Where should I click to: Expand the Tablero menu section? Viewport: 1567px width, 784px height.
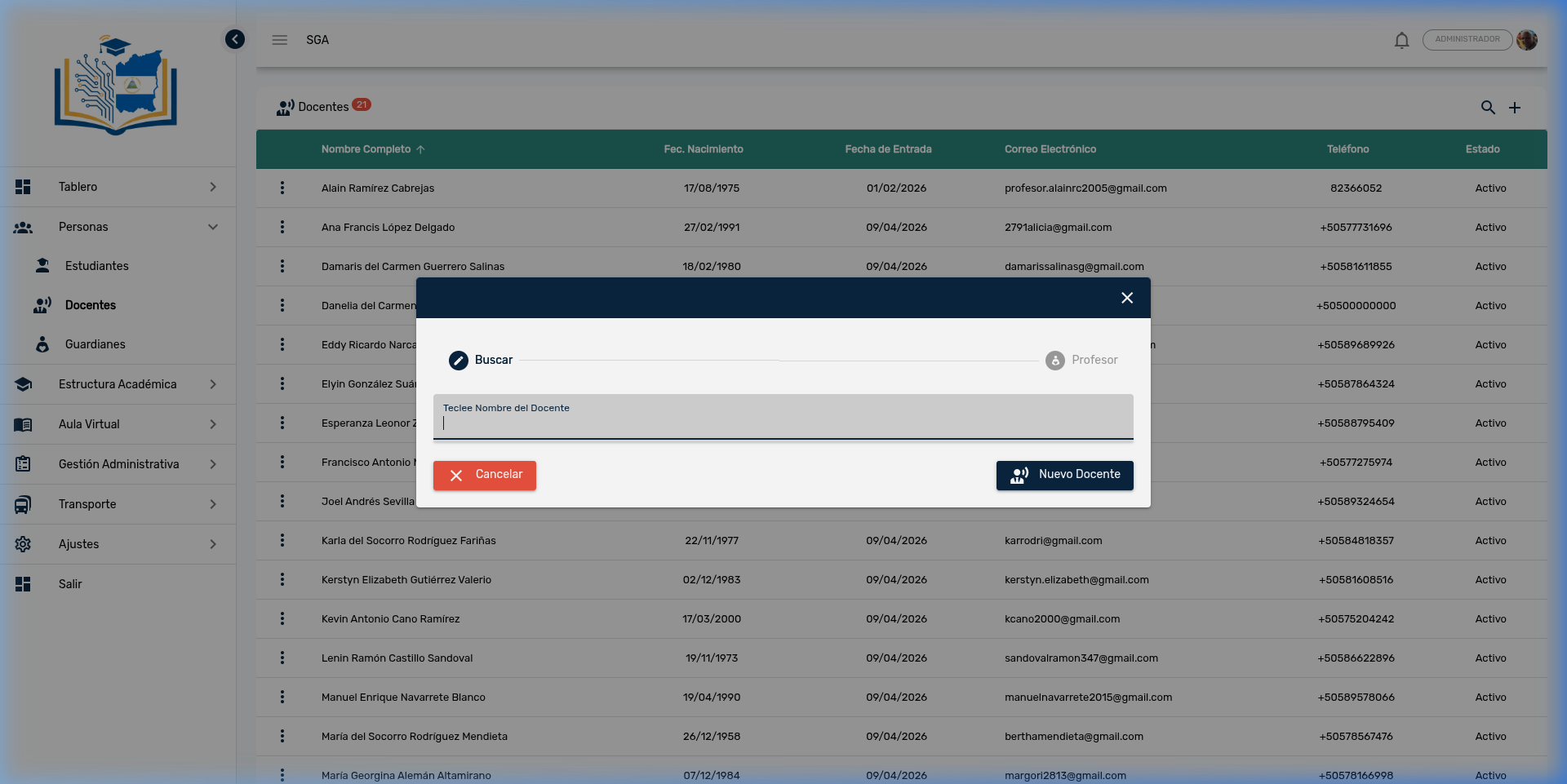click(x=118, y=187)
